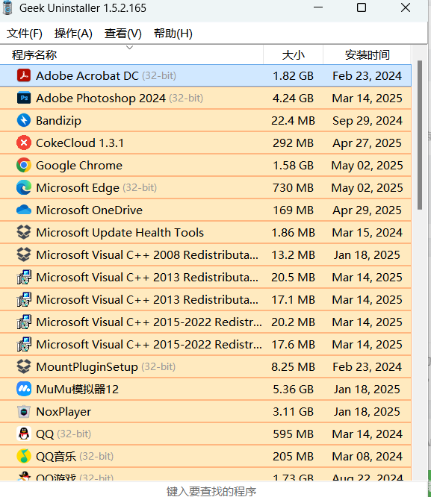This screenshot has height=497, width=431.
Task: Click the QQ penguin icon
Action: (x=24, y=434)
